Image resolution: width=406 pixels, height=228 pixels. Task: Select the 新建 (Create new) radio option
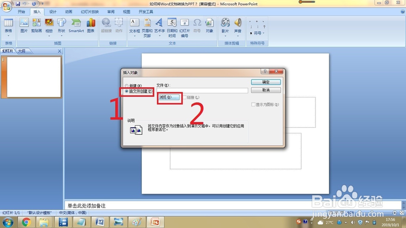click(127, 86)
